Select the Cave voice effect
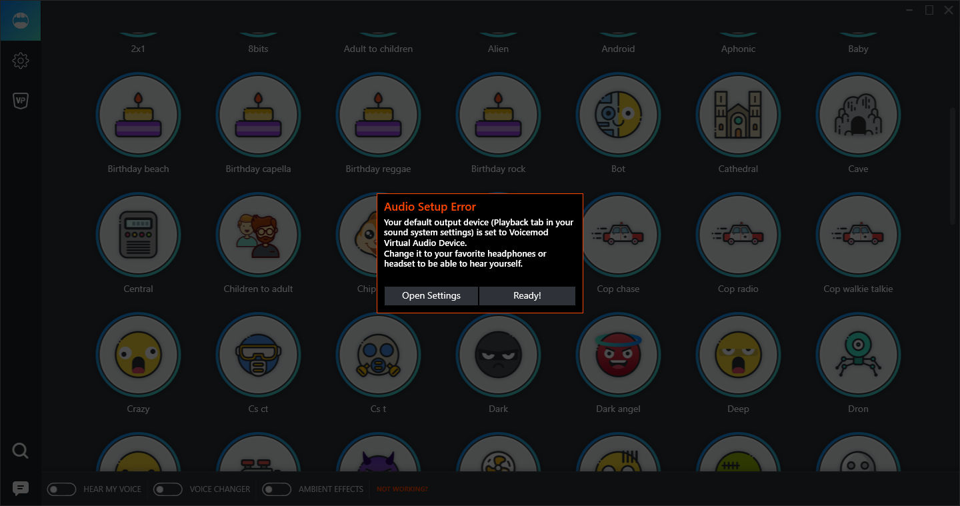The height and width of the screenshot is (506, 960). pyautogui.click(x=858, y=115)
